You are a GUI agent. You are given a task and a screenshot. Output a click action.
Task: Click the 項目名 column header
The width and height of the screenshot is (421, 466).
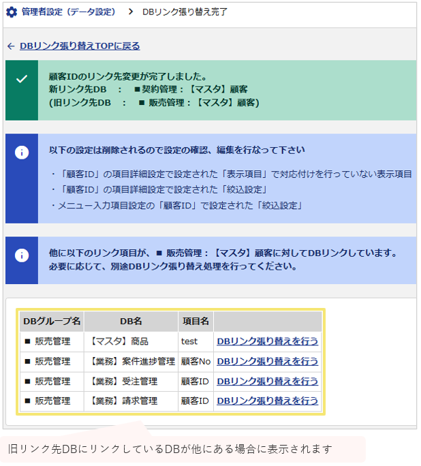196,322
